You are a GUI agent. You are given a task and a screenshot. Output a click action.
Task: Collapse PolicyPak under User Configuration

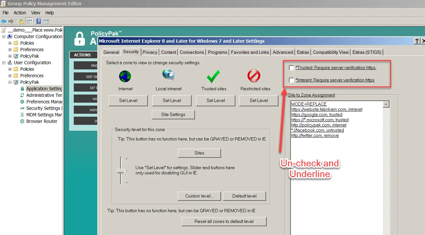[10, 82]
